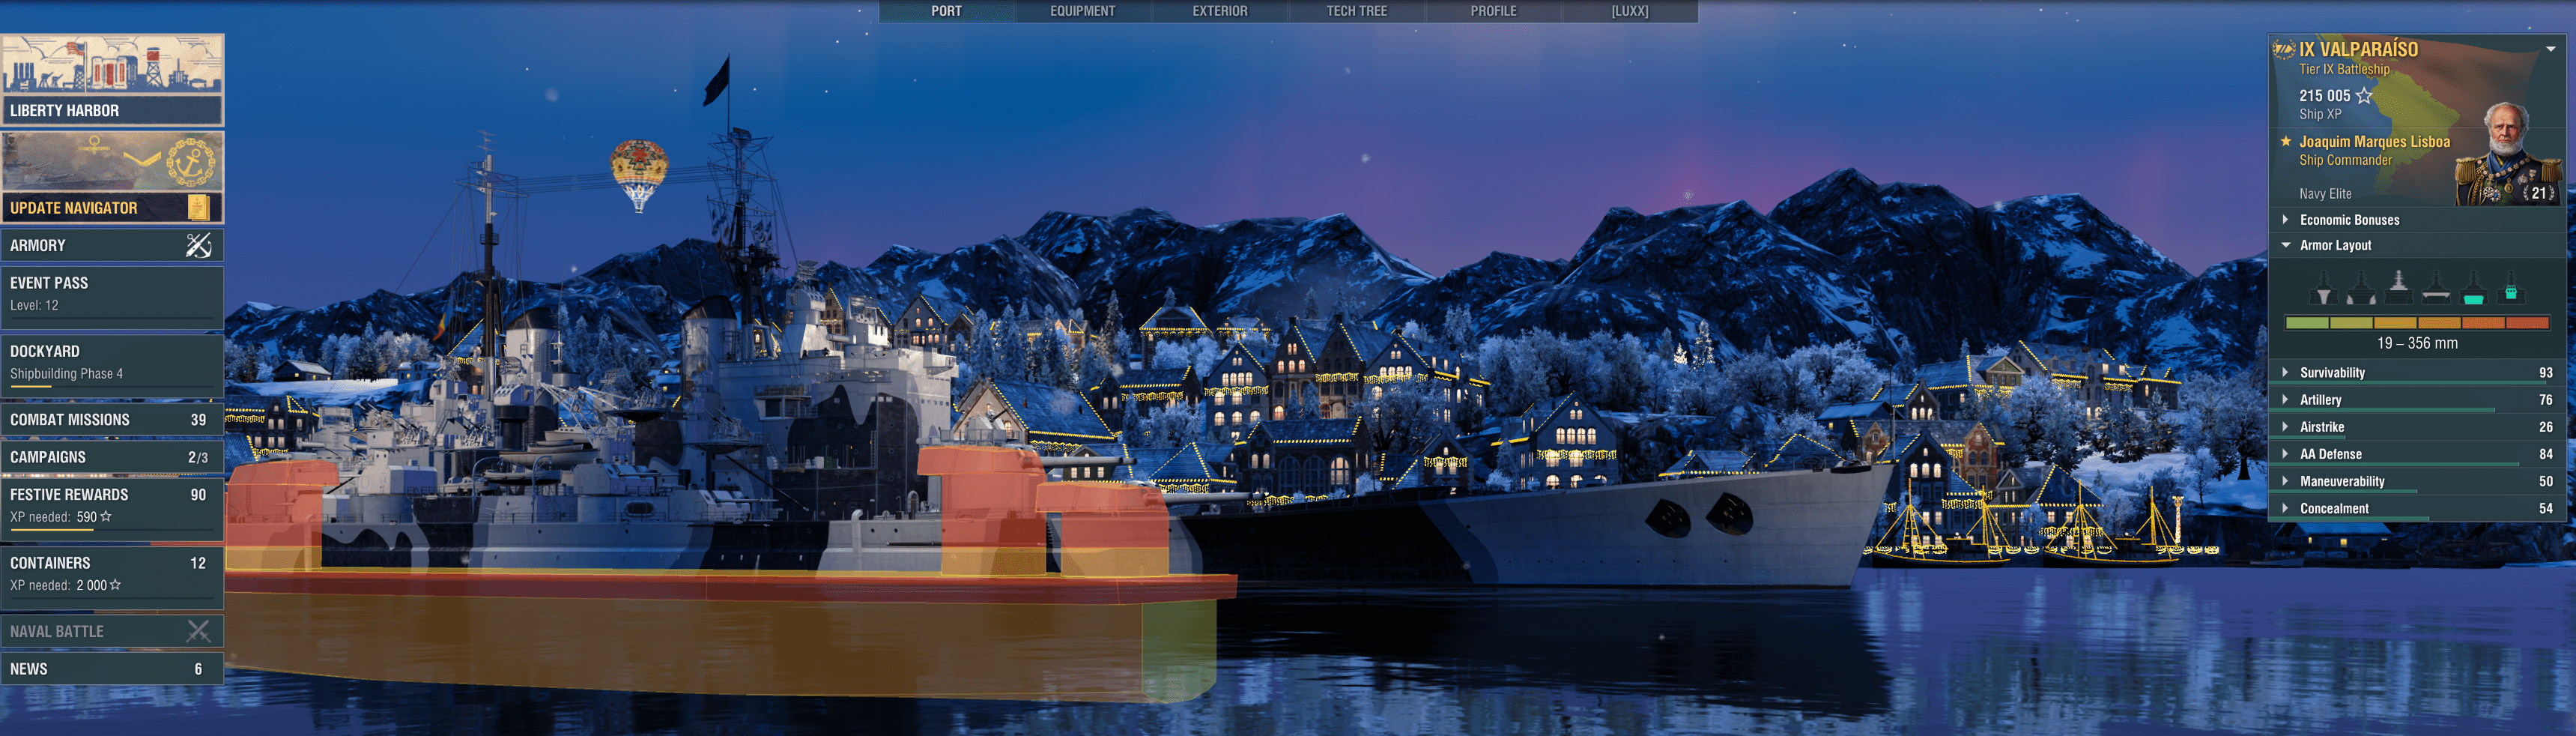Open the Update Navigator panel
Viewport: 2576px width, 736px height.
[x=112, y=177]
